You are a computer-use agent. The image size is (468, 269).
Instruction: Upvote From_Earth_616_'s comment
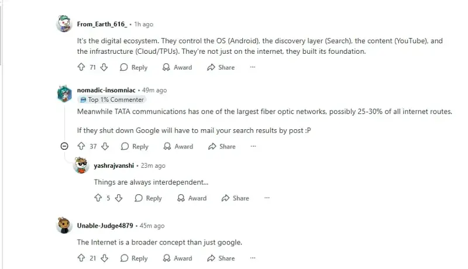pyautogui.click(x=81, y=67)
